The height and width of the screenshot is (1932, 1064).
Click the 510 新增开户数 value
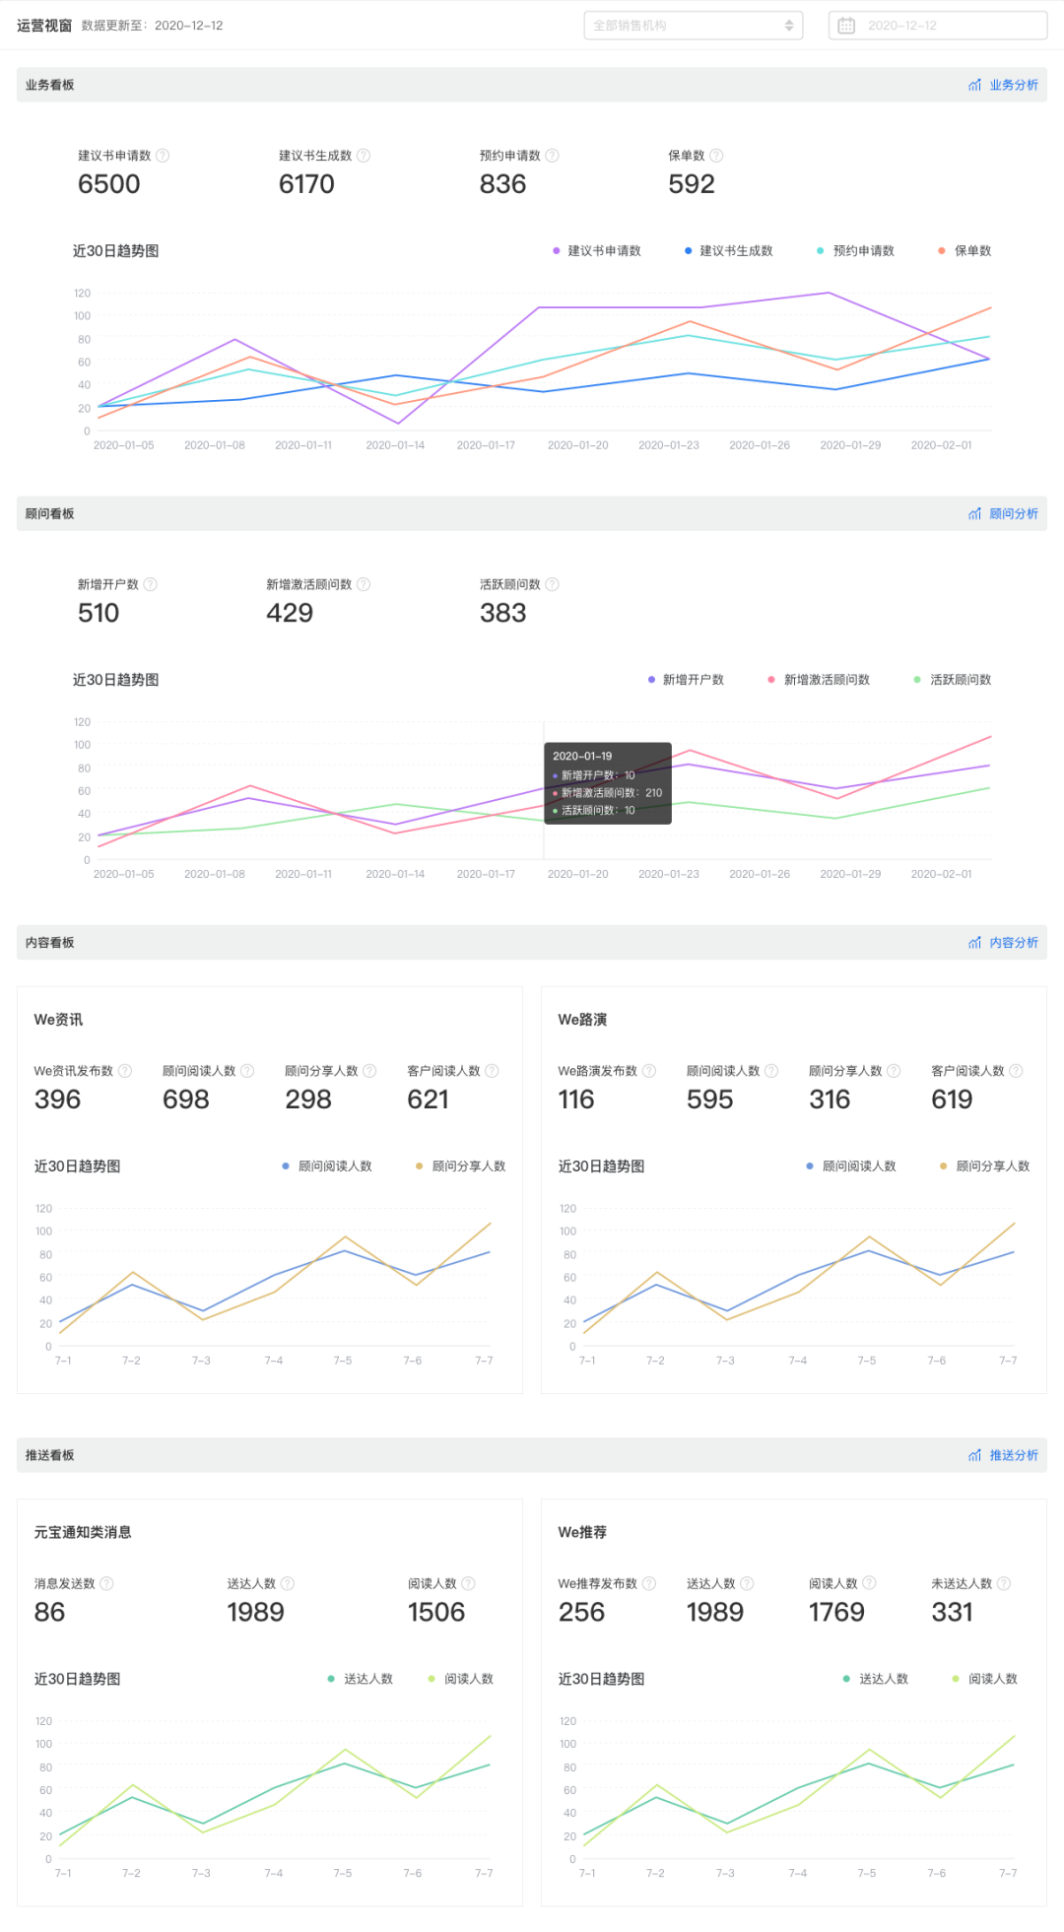coord(99,613)
